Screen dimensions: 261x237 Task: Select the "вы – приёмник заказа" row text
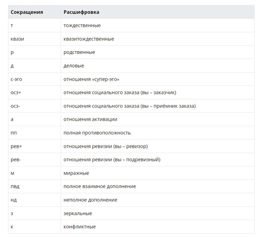[129, 106]
